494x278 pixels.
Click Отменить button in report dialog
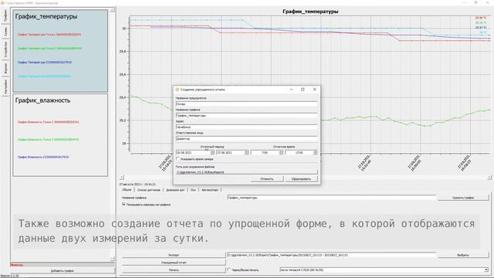(267, 178)
